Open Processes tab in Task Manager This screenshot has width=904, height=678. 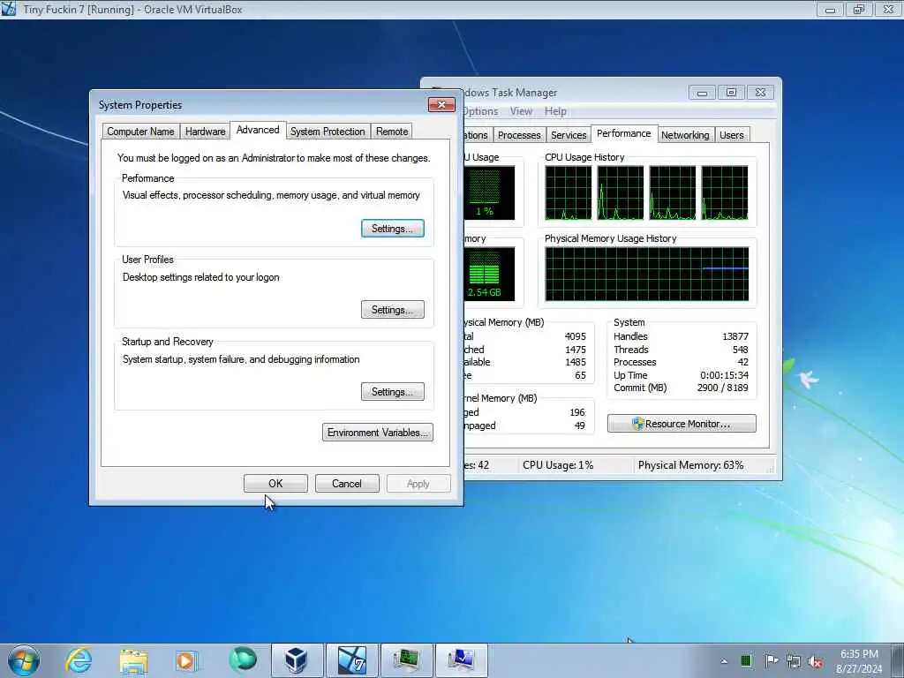pos(519,135)
